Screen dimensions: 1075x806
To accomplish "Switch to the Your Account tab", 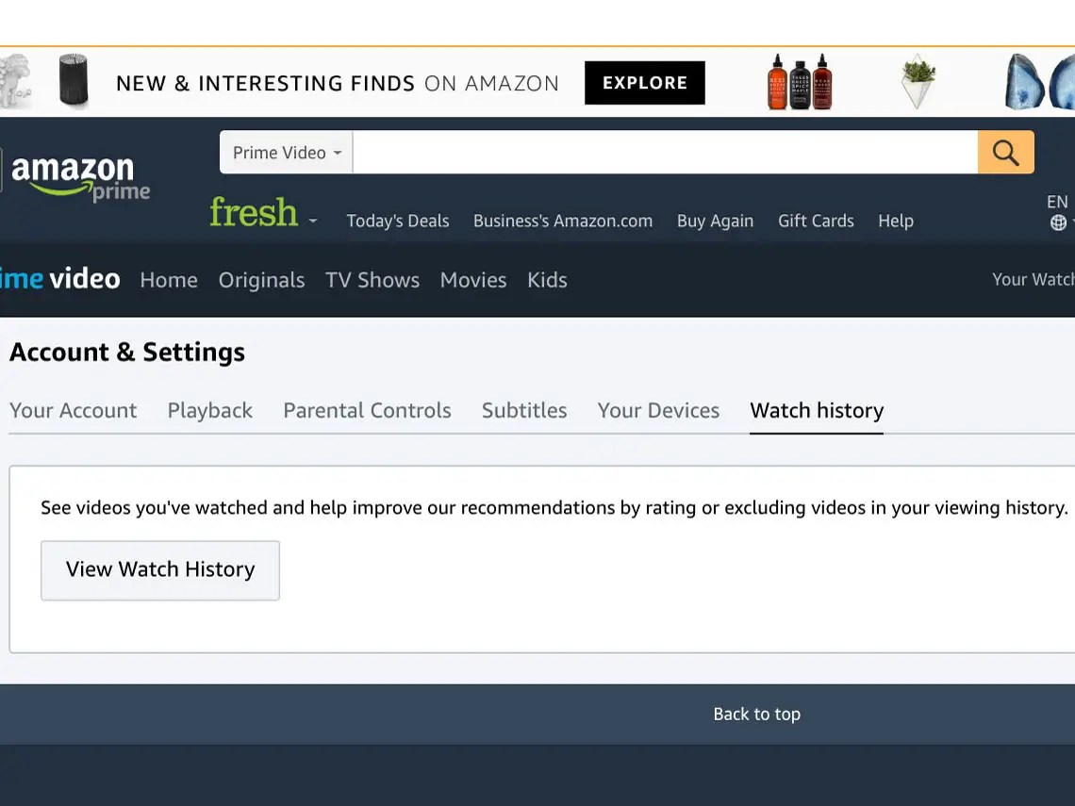I will pyautogui.click(x=74, y=410).
